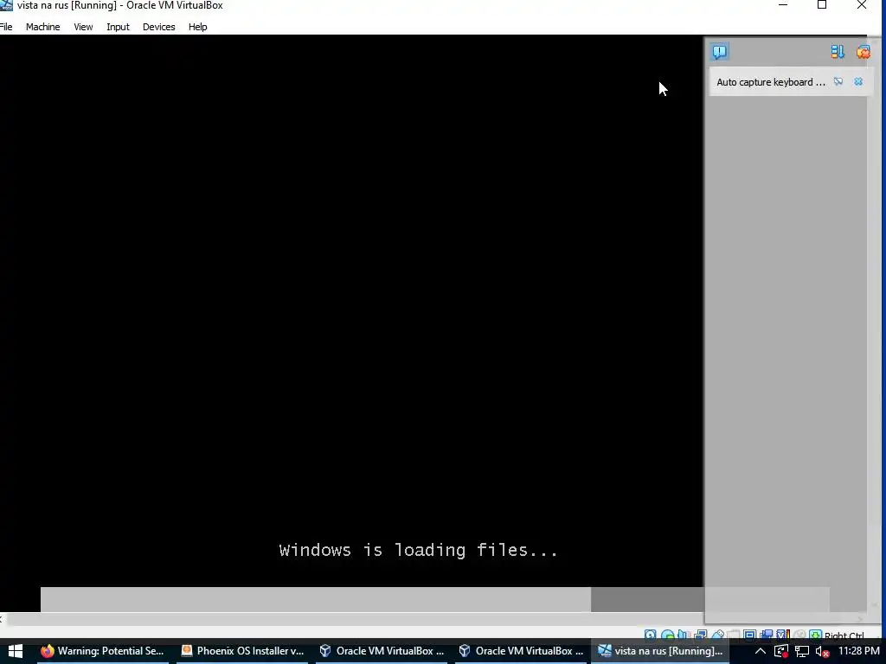The width and height of the screenshot is (886, 664).
Task: Click the notification order arrow icon
Action: (x=838, y=52)
